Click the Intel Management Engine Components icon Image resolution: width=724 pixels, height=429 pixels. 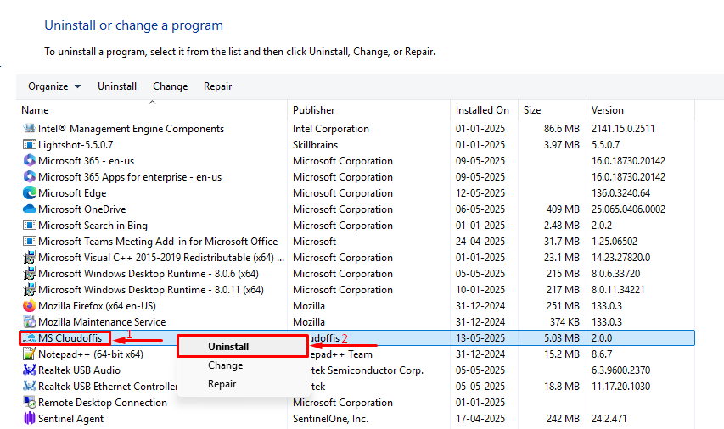click(x=30, y=128)
